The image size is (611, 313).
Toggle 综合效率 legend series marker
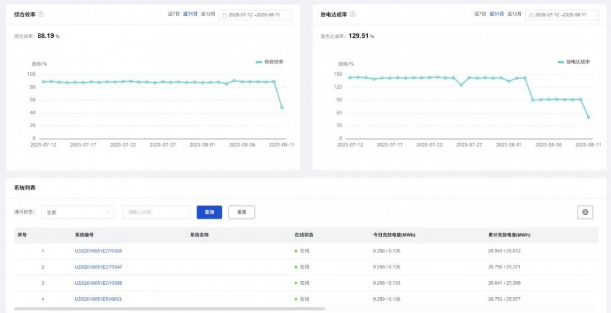point(259,62)
